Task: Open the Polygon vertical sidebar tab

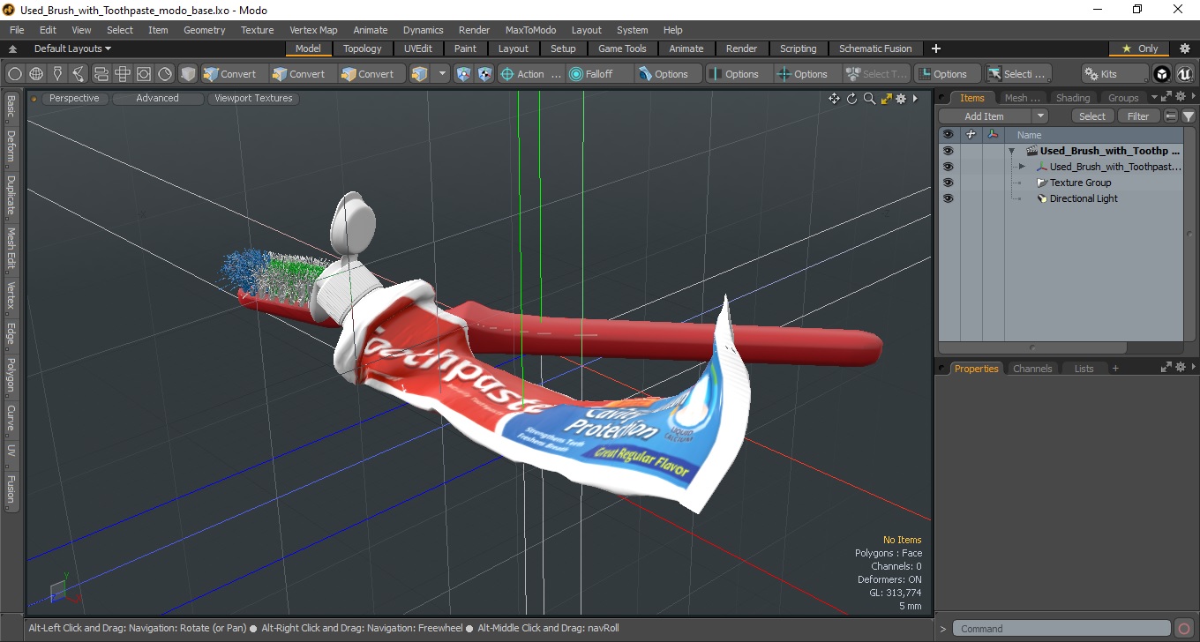Action: point(11,376)
